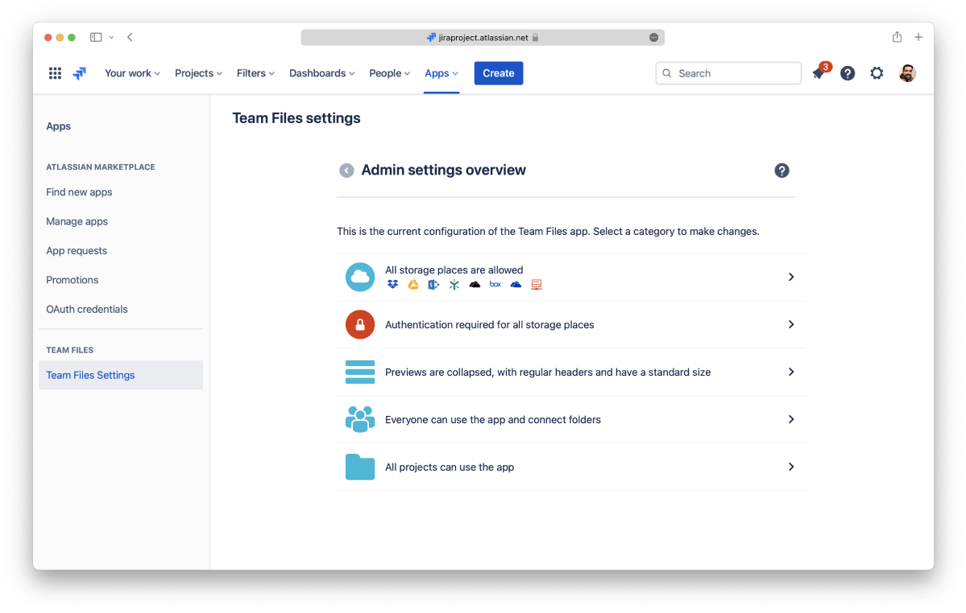This screenshot has width=966, height=613.
Task: Open previews row via its chevron
Action: coord(791,372)
